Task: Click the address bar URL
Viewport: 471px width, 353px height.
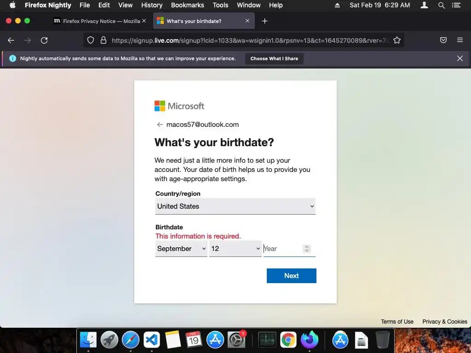Action: 249,40
